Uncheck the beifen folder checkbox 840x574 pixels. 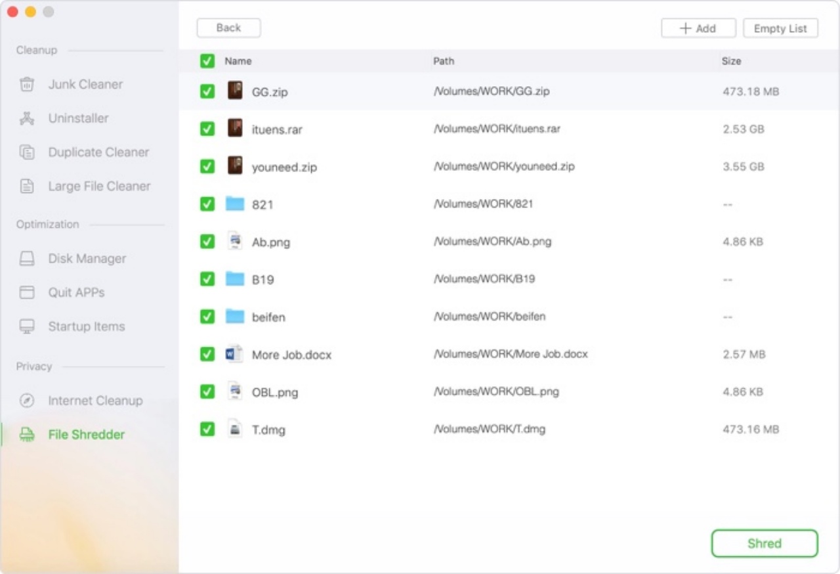coord(207,317)
